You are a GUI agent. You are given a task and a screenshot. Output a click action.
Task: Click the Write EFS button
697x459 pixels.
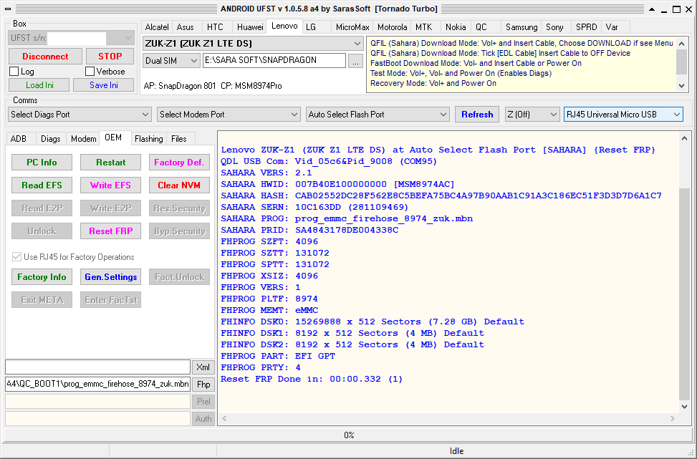[111, 185]
